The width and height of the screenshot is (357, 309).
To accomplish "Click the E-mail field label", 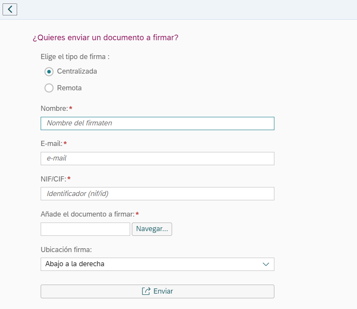I will 52,143.
